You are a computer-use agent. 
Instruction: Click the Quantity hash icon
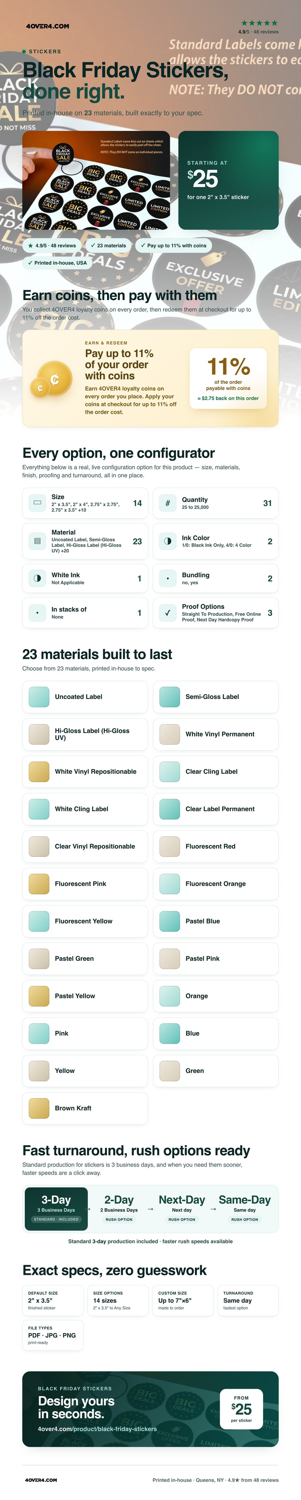click(167, 503)
